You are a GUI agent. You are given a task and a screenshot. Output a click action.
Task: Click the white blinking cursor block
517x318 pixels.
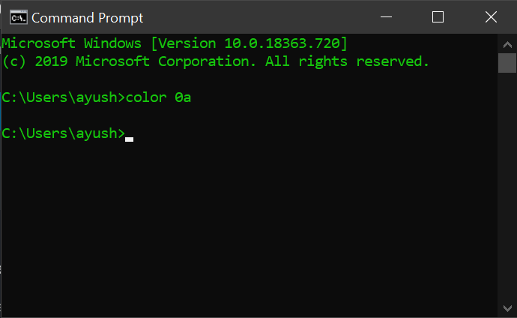tap(129, 139)
